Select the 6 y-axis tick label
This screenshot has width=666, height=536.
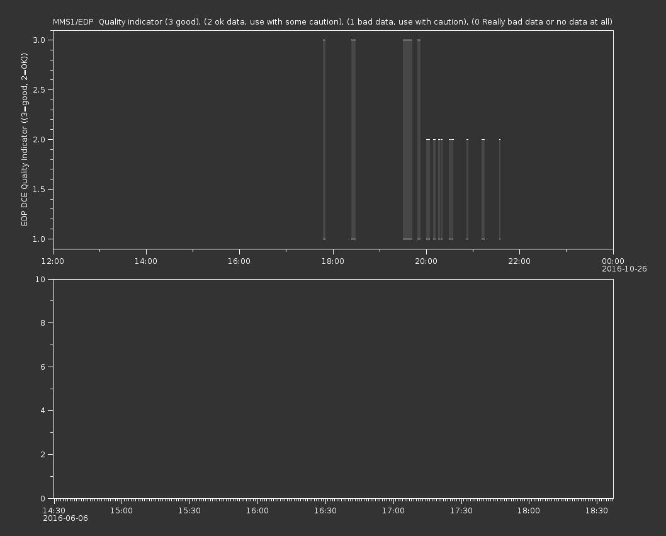coord(43,367)
